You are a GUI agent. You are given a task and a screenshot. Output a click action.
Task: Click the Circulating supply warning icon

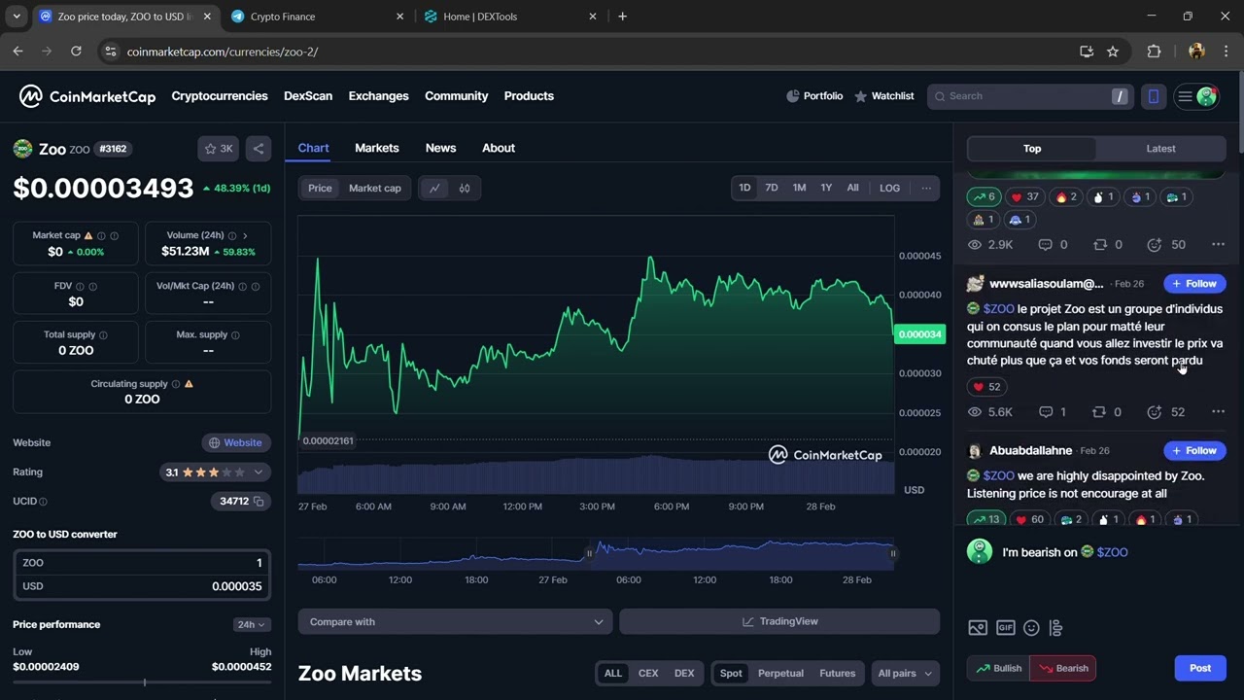pyautogui.click(x=189, y=384)
